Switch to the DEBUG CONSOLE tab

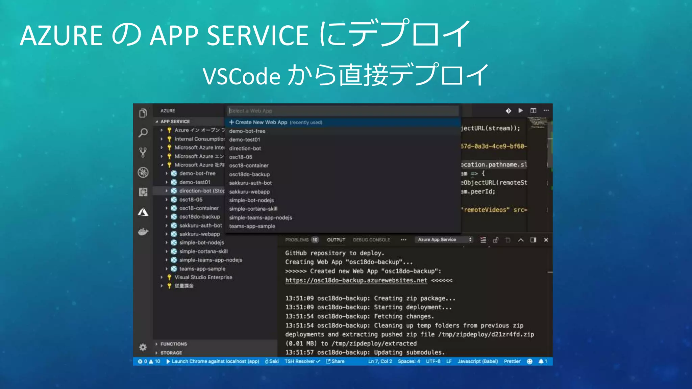[371, 240]
